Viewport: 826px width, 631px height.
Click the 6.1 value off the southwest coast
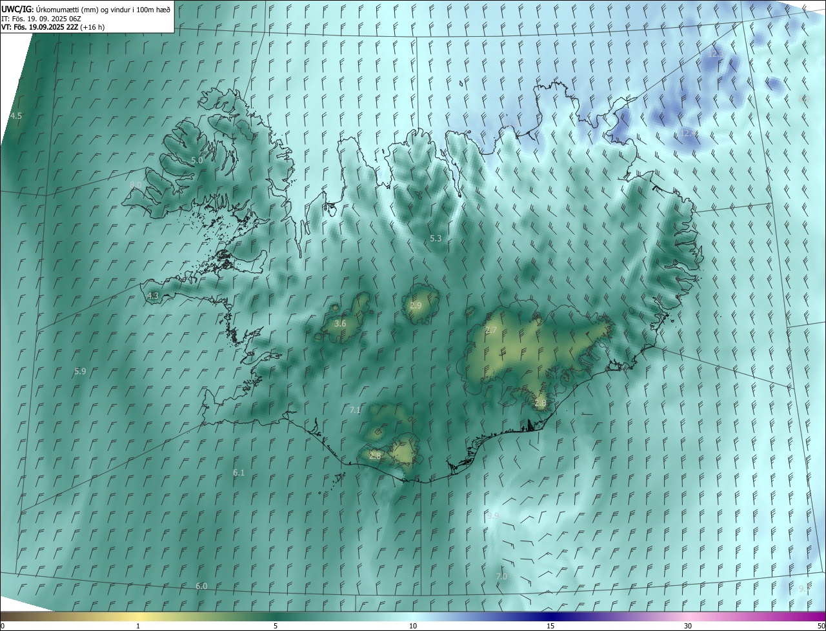point(239,473)
